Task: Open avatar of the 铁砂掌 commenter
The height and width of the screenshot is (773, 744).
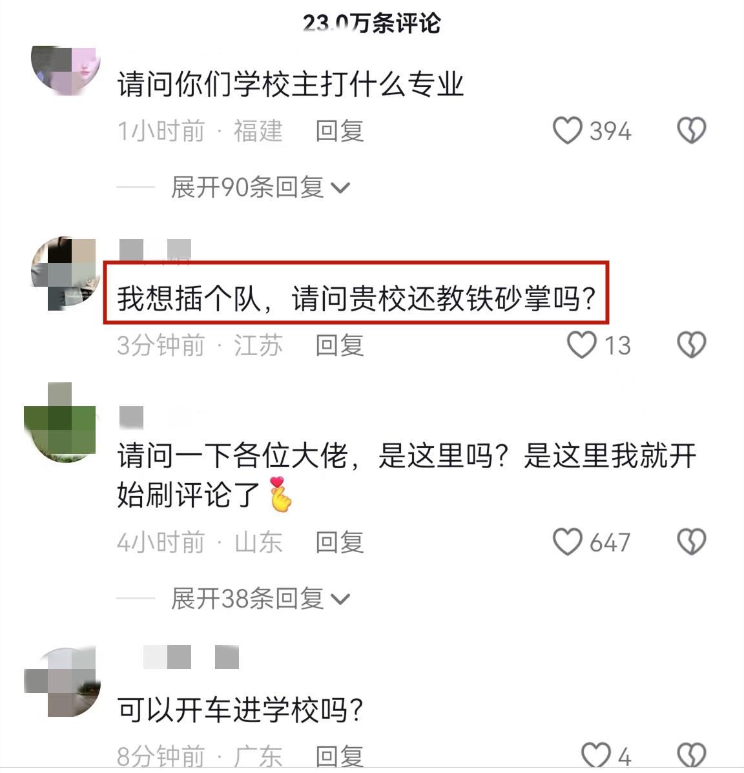Action: click(64, 273)
